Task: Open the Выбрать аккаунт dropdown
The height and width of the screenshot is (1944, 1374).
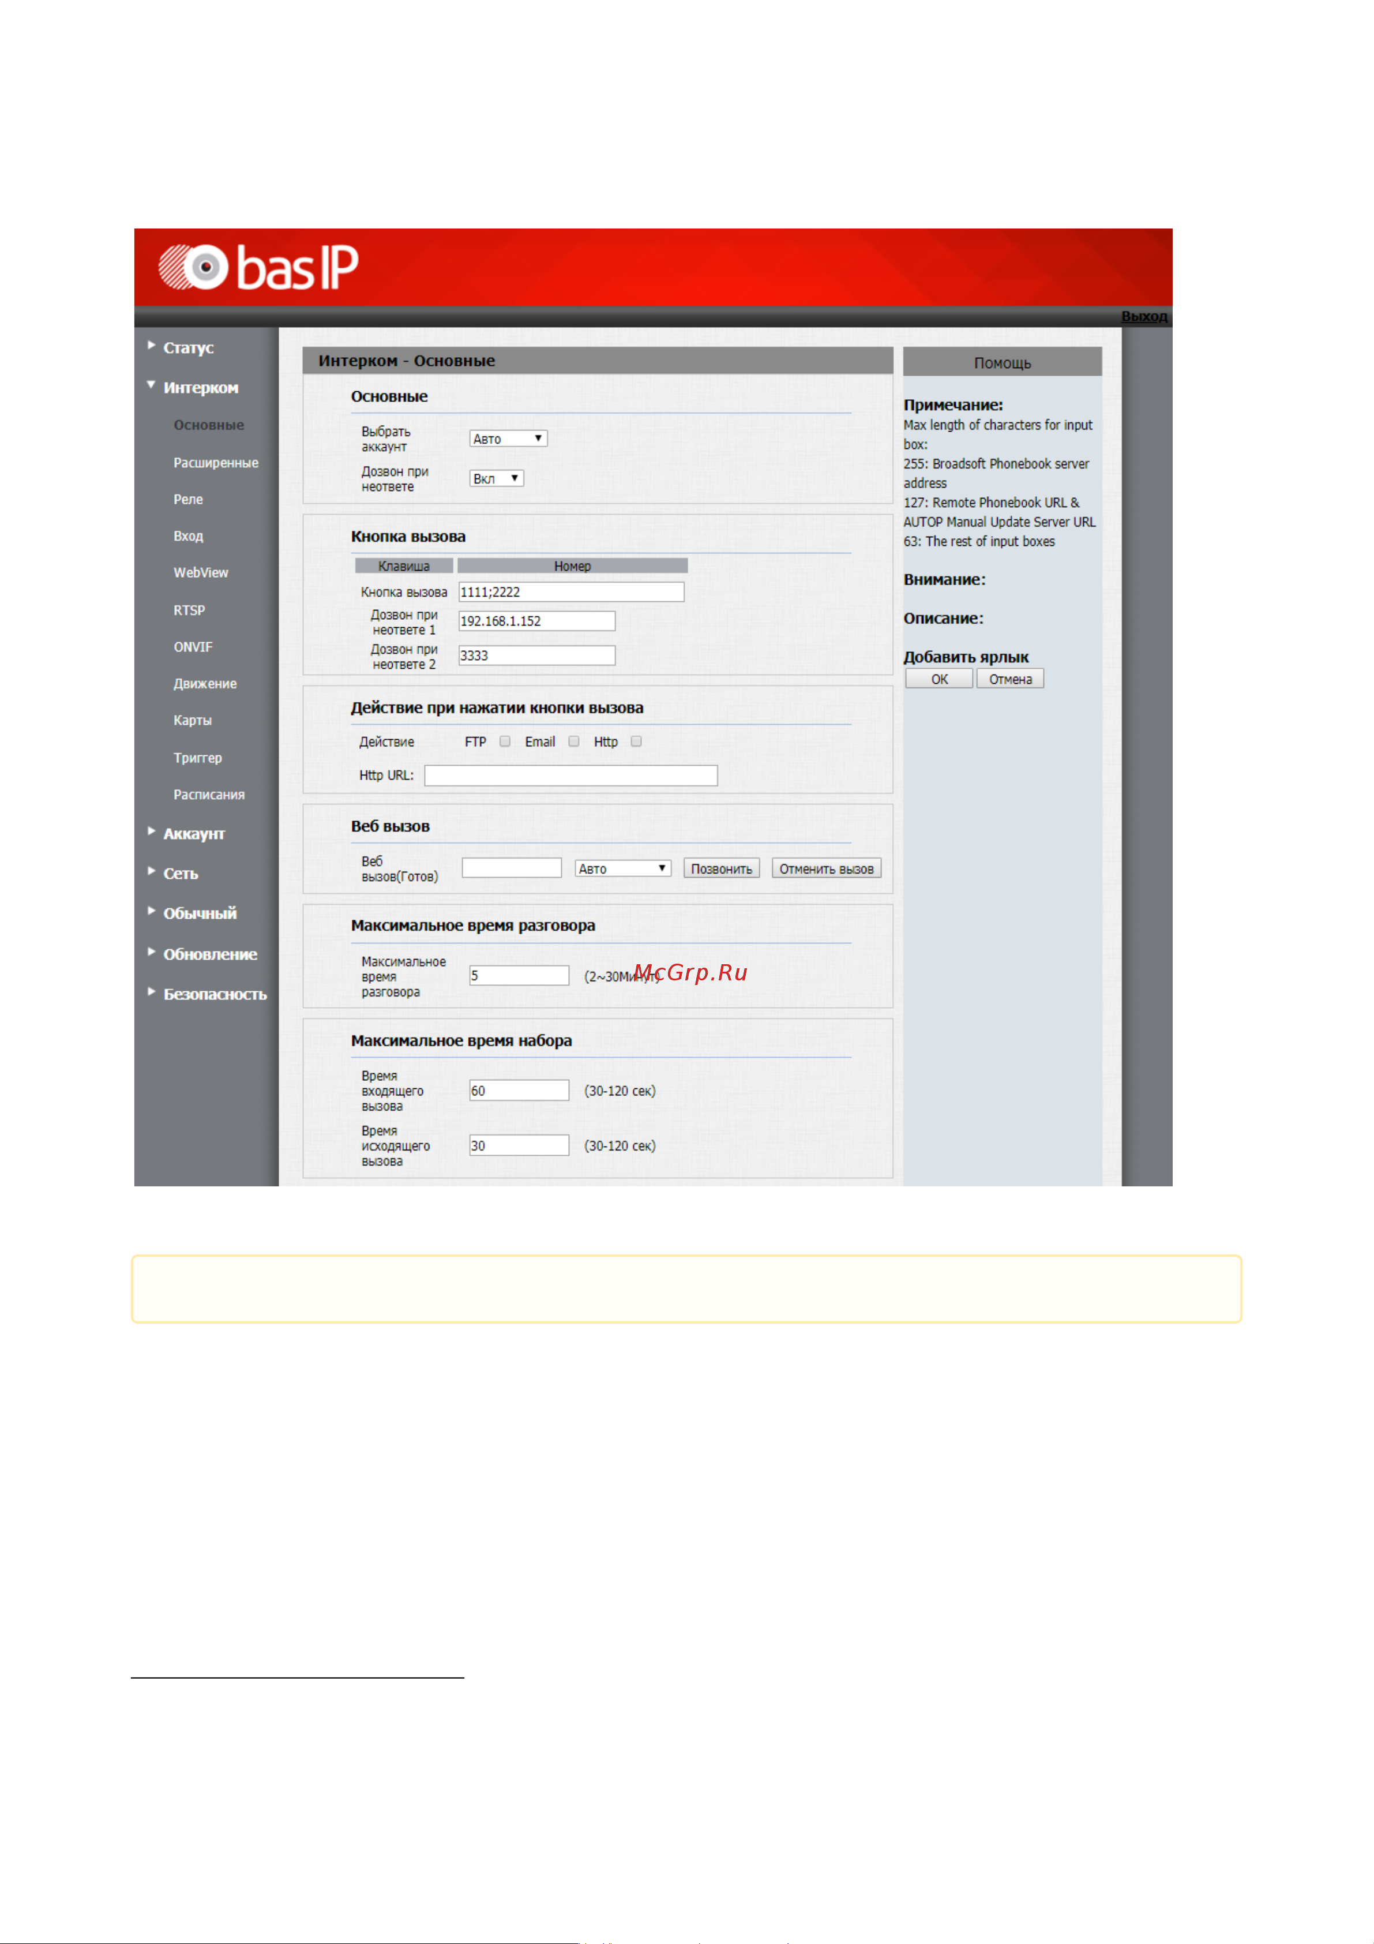Action: [x=509, y=439]
